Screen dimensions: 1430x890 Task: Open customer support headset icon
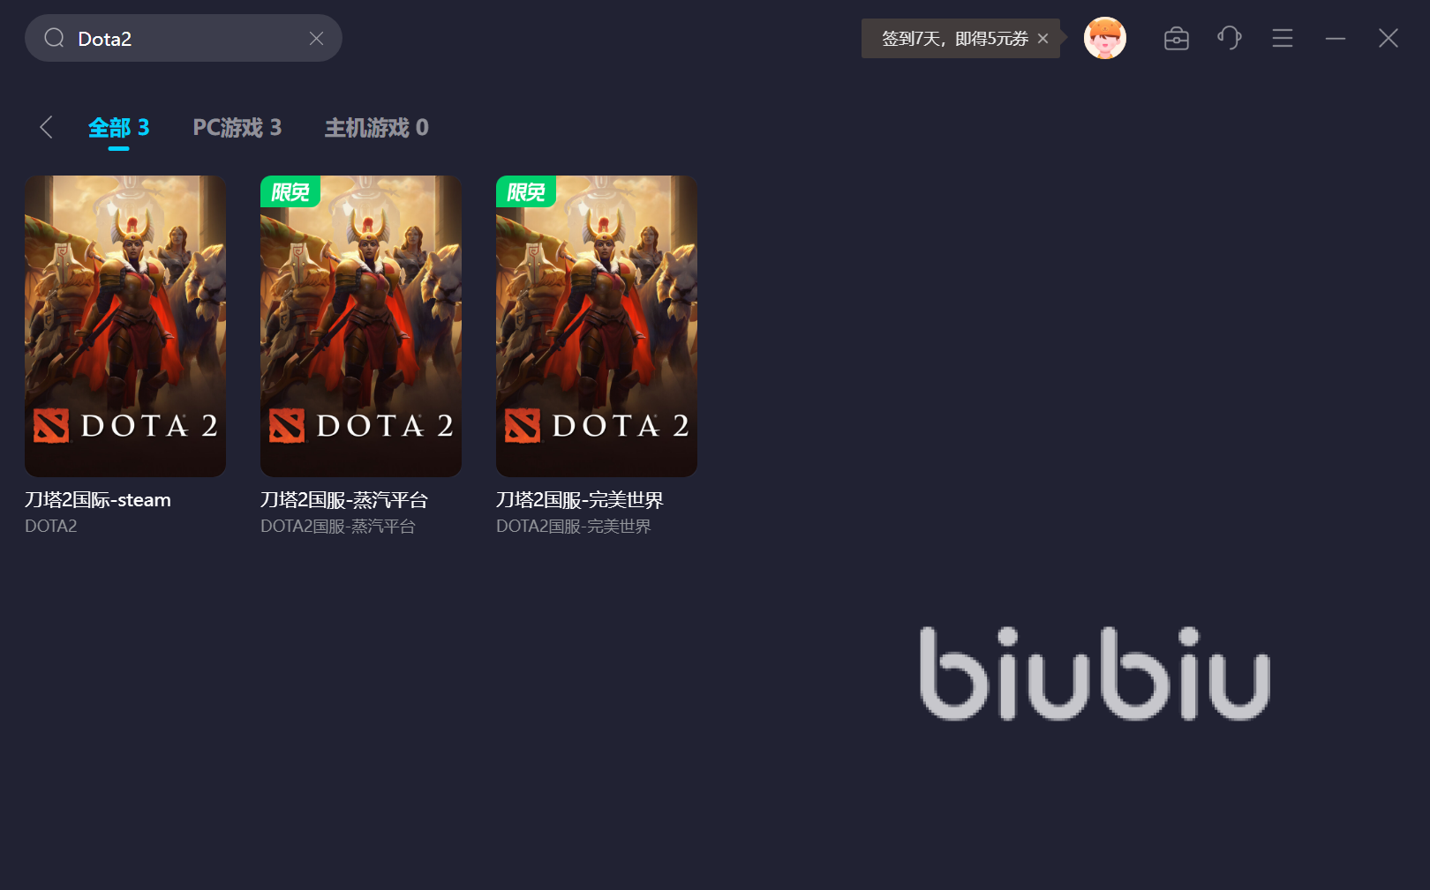tap(1230, 38)
